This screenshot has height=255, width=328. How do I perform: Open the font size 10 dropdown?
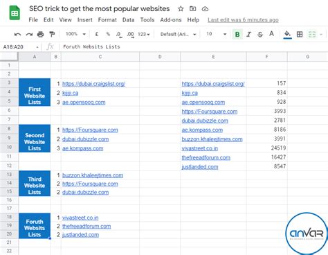coord(217,34)
